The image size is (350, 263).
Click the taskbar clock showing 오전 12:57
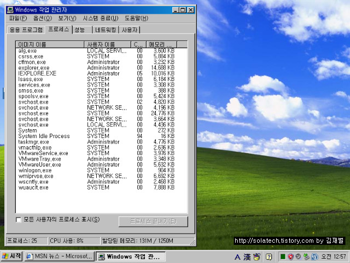tap(334, 256)
